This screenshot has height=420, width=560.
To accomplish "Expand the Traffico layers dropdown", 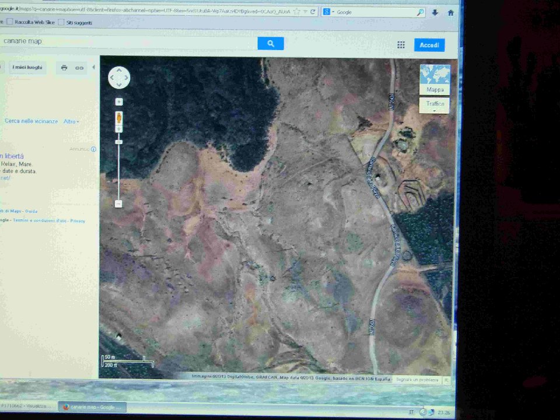I will (435, 106).
